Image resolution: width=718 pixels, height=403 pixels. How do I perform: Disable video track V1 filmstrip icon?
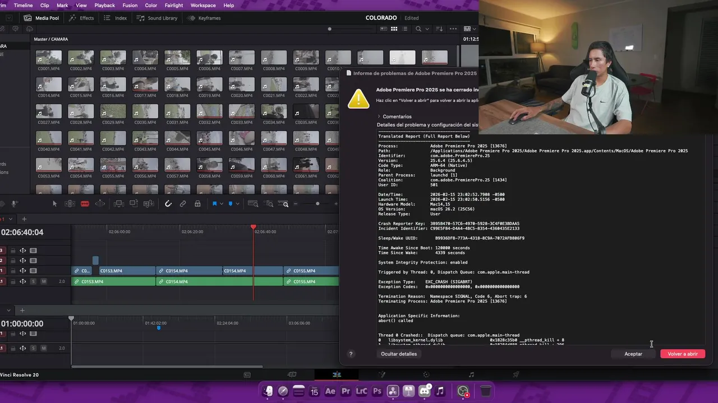[x=33, y=271]
